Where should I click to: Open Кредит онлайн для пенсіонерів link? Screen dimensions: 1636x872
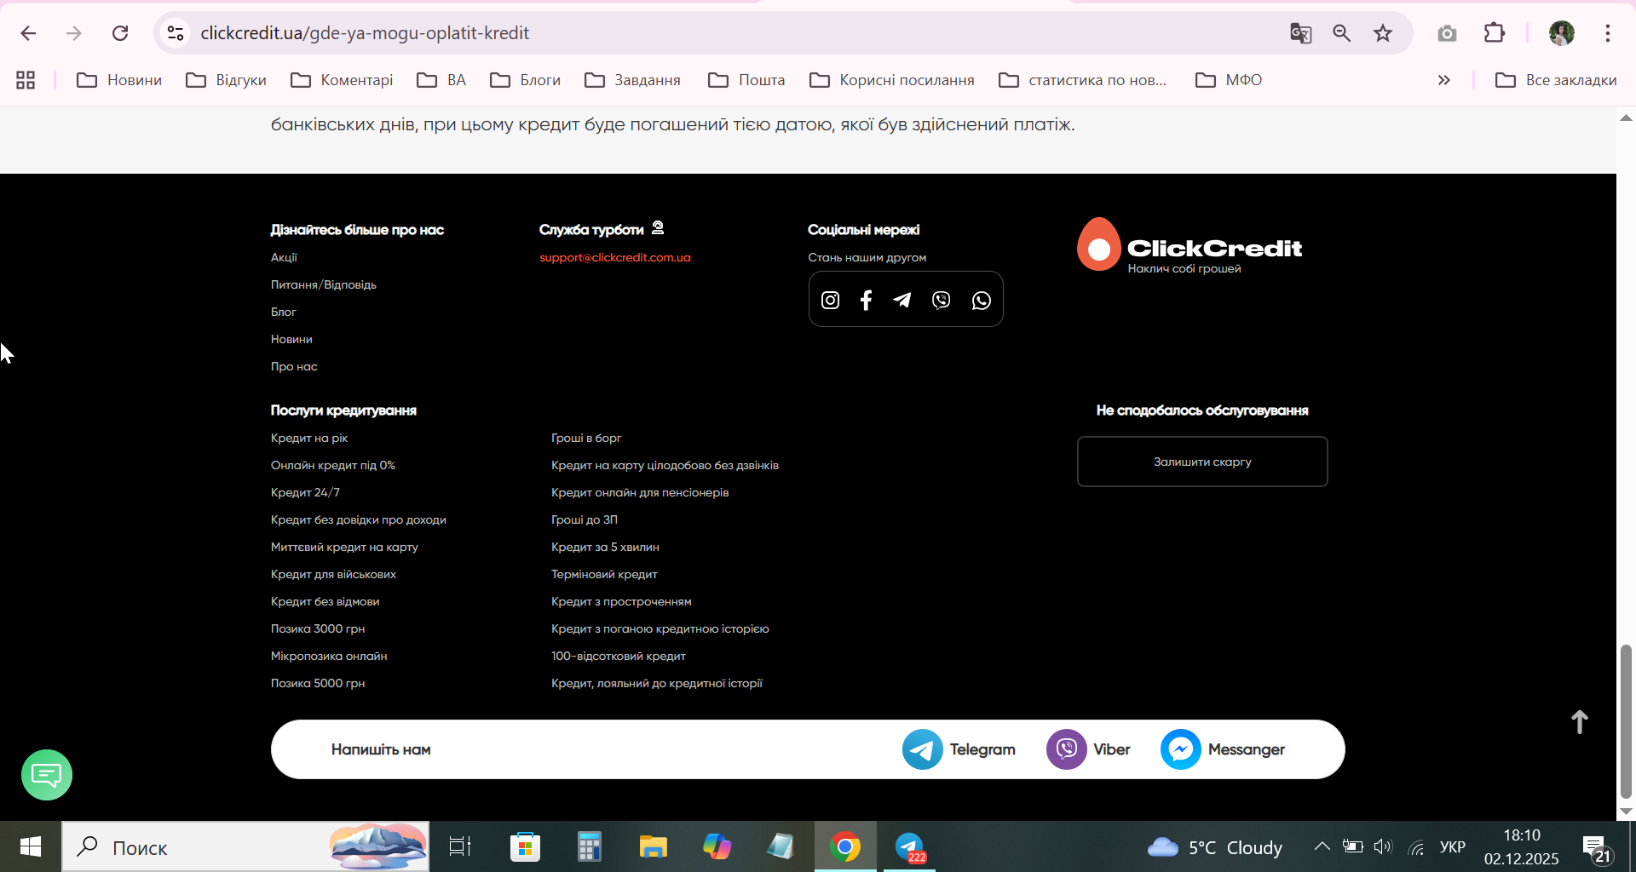coord(640,492)
